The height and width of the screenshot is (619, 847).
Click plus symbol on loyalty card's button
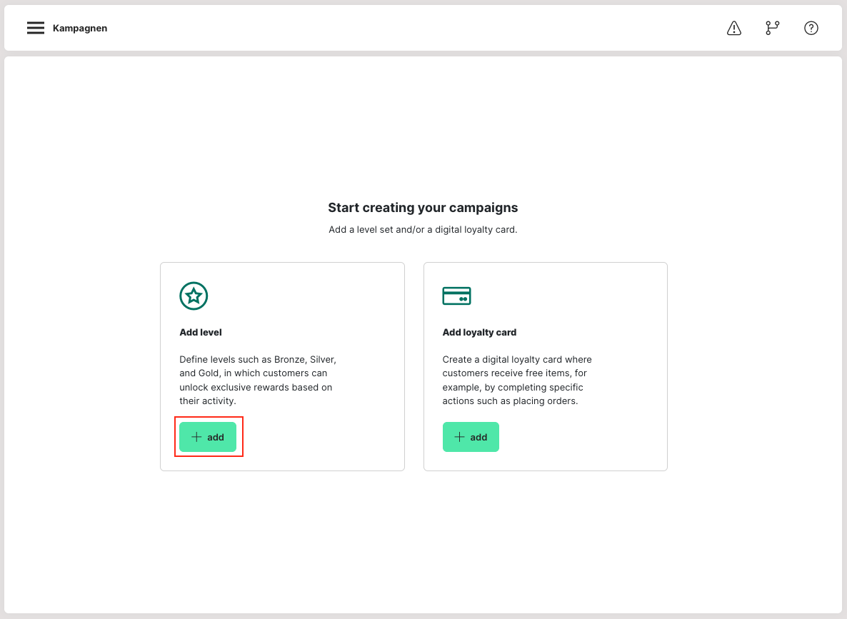[460, 437]
